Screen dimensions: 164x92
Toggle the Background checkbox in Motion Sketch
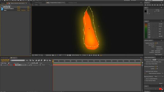(x=156, y=49)
